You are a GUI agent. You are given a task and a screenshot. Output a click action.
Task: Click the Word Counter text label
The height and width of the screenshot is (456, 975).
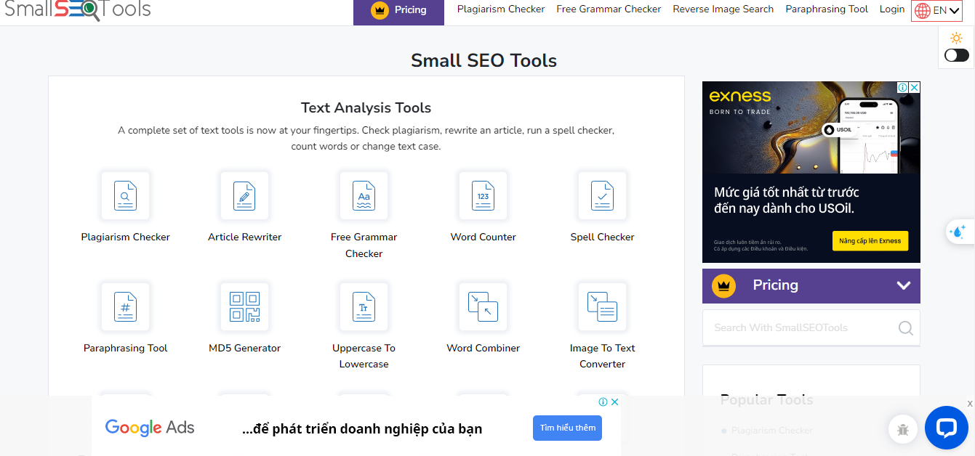(x=483, y=237)
